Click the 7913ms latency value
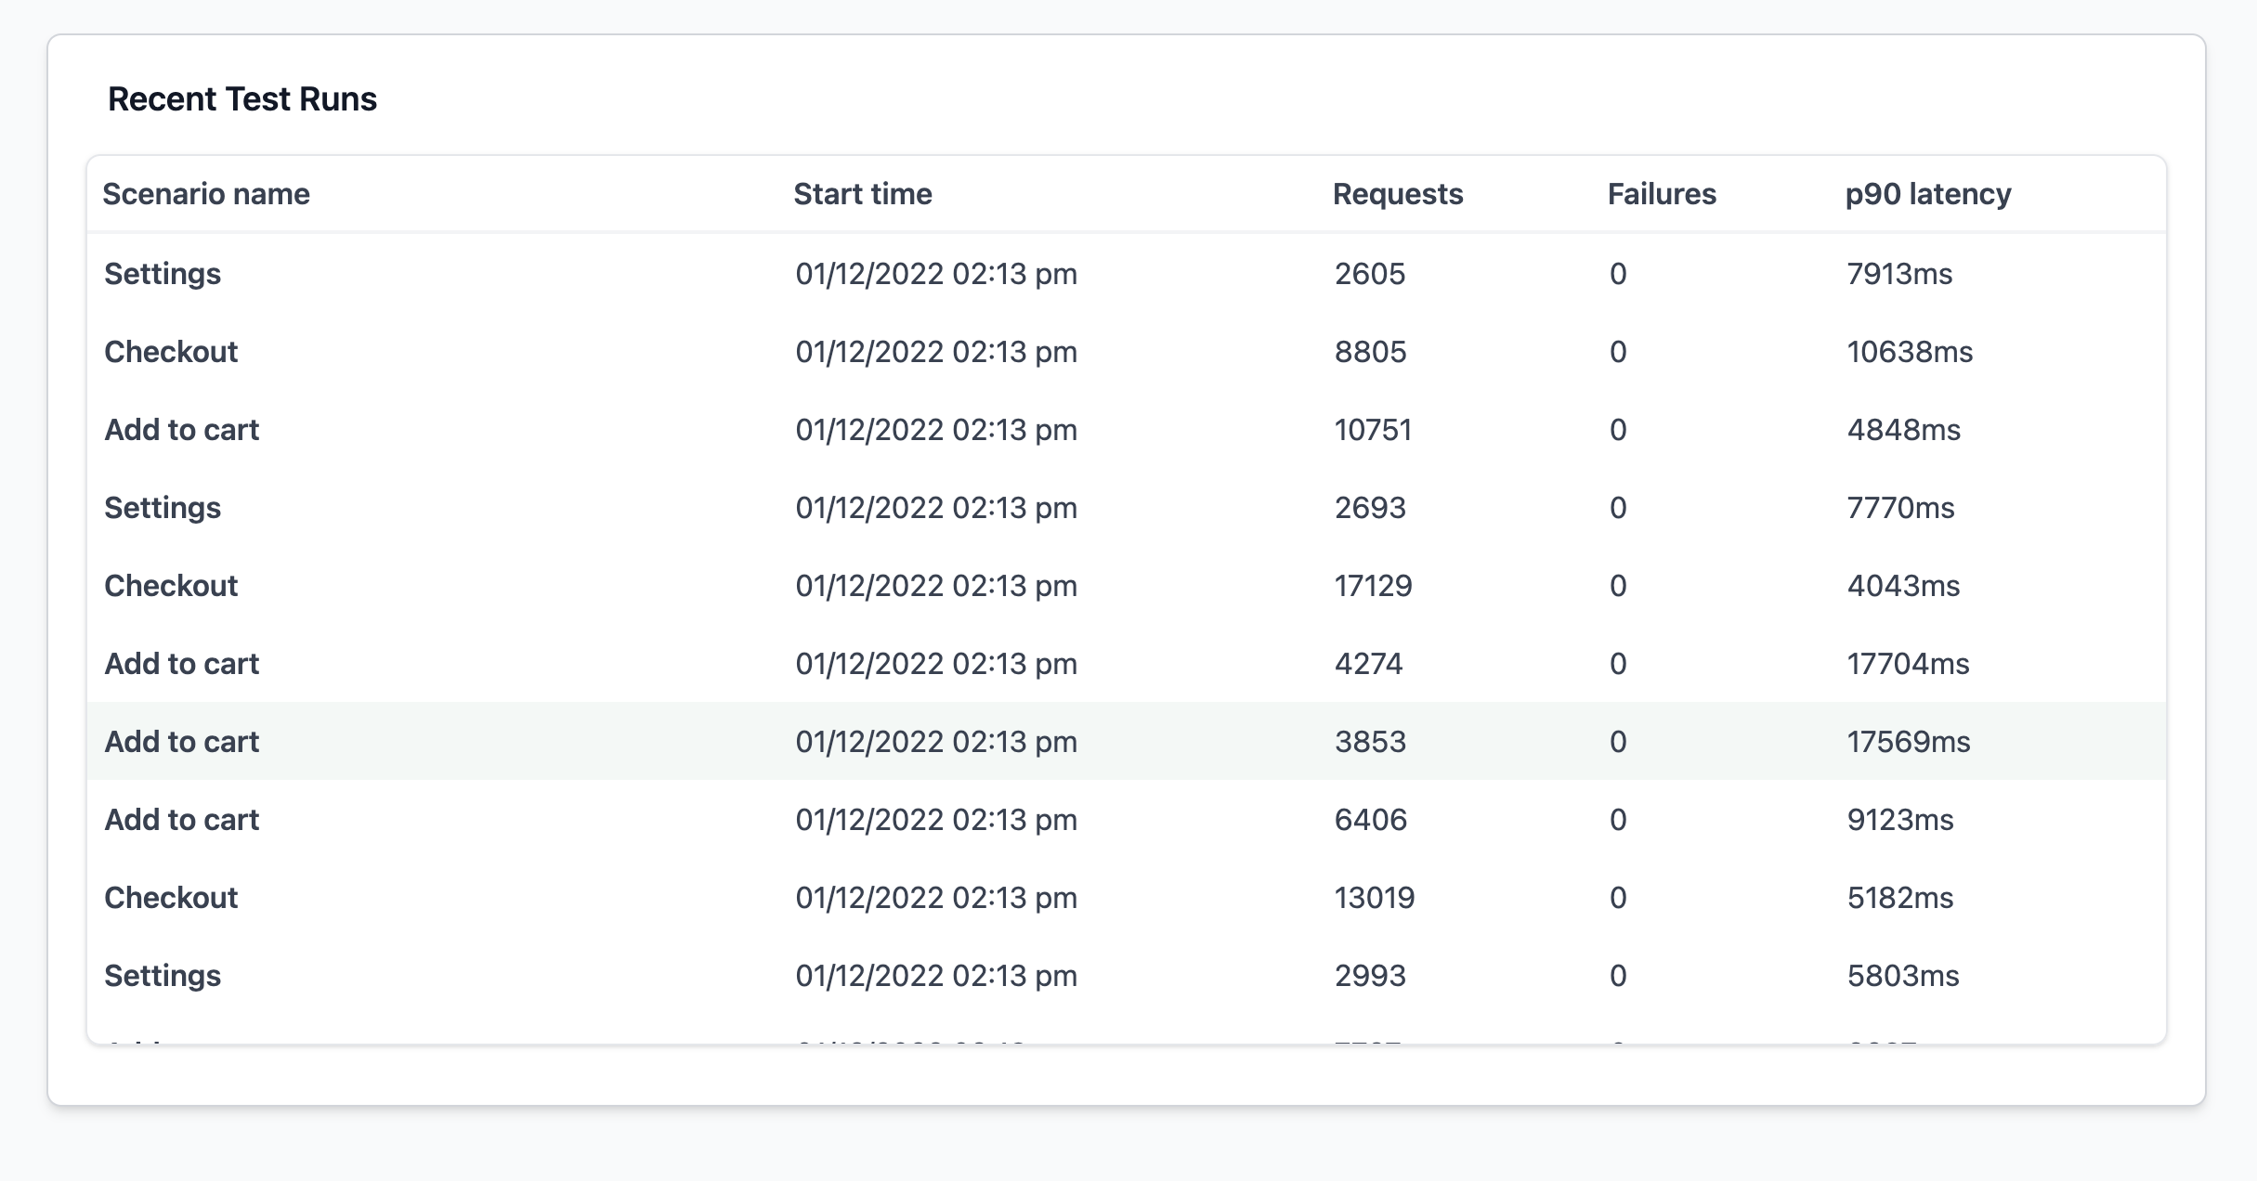2257x1181 pixels. point(1899,274)
